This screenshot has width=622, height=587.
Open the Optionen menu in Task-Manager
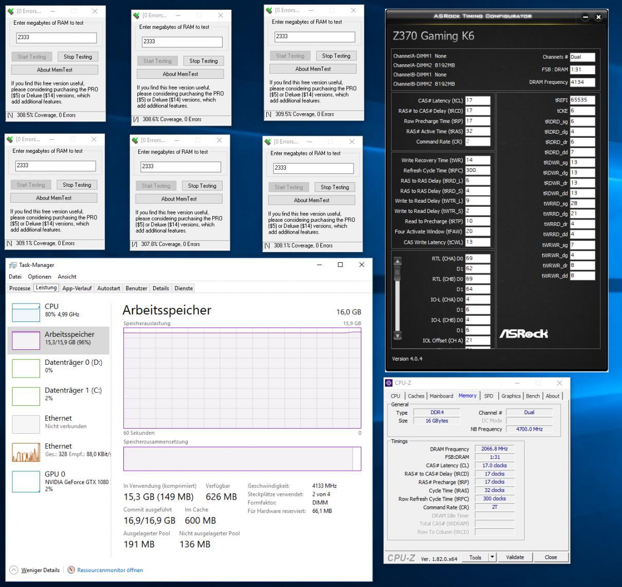[40, 276]
